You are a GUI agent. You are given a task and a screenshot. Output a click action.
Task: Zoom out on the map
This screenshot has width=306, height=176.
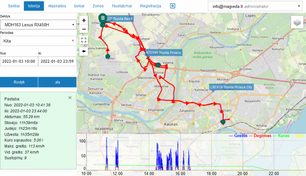(84, 29)
